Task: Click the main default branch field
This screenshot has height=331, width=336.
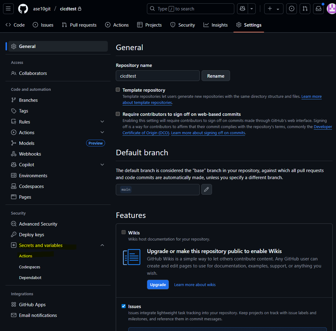Action: pos(158,189)
